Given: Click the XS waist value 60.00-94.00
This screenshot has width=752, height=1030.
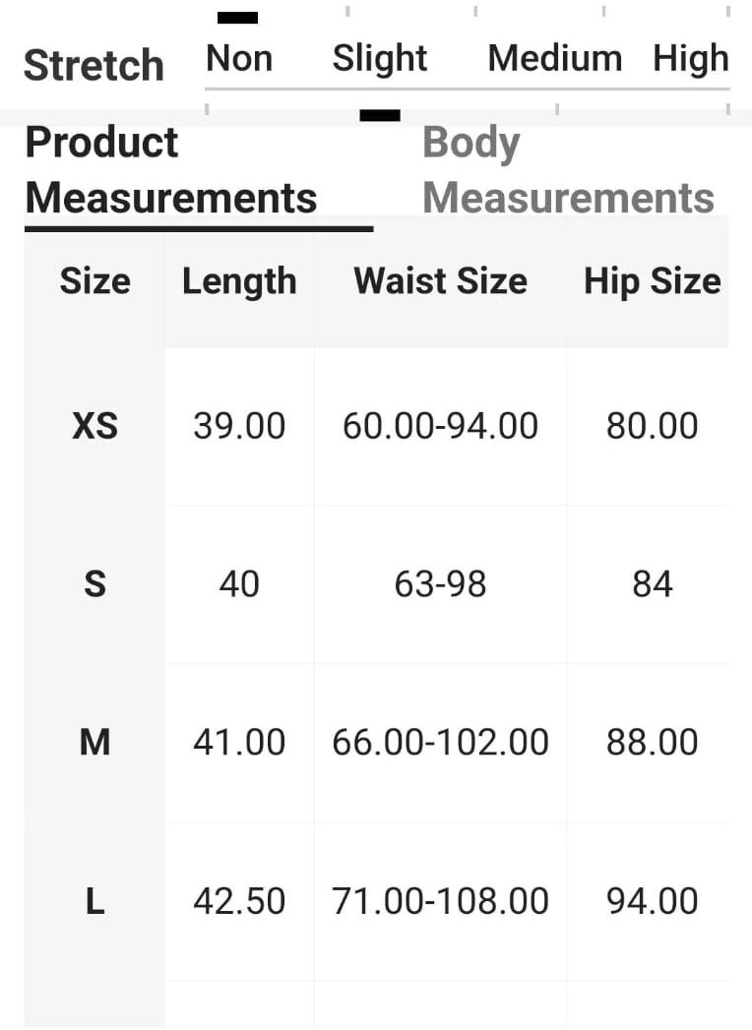Looking at the screenshot, I should (x=440, y=426).
